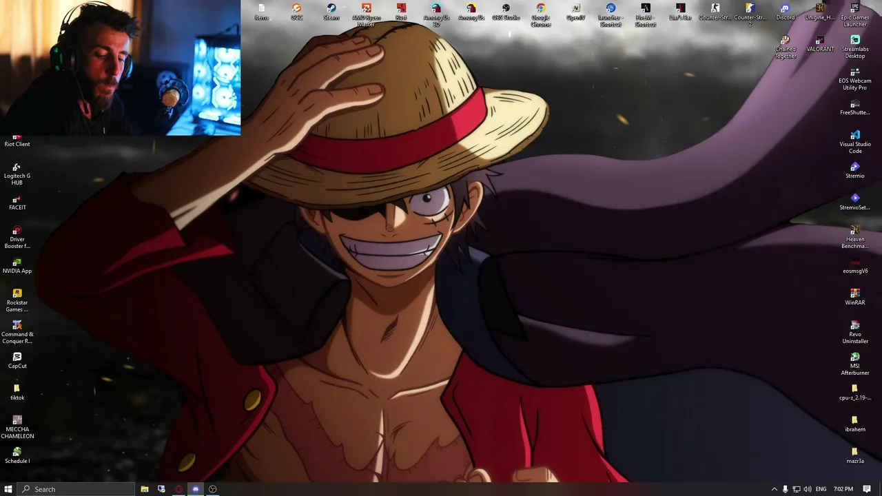Click the microphone tray icon
This screenshot has height=496, width=882.
pyautogui.click(x=785, y=489)
